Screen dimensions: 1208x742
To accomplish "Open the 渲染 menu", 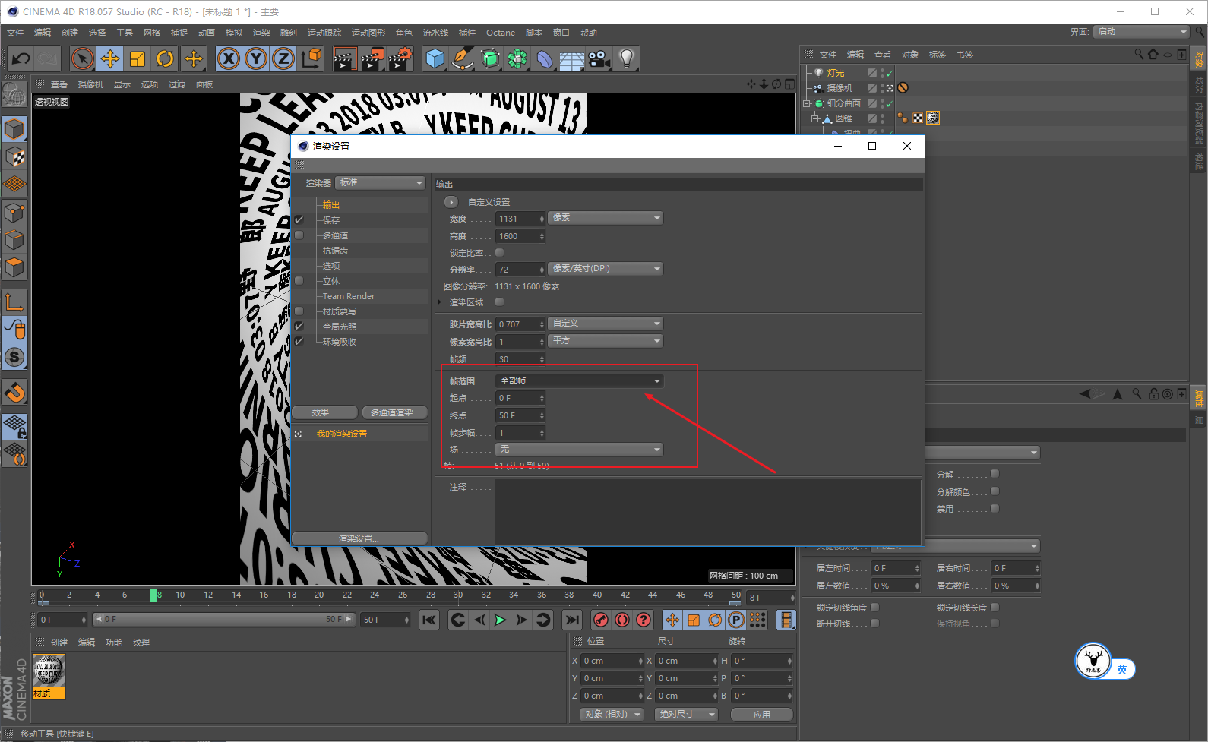I will [x=261, y=33].
